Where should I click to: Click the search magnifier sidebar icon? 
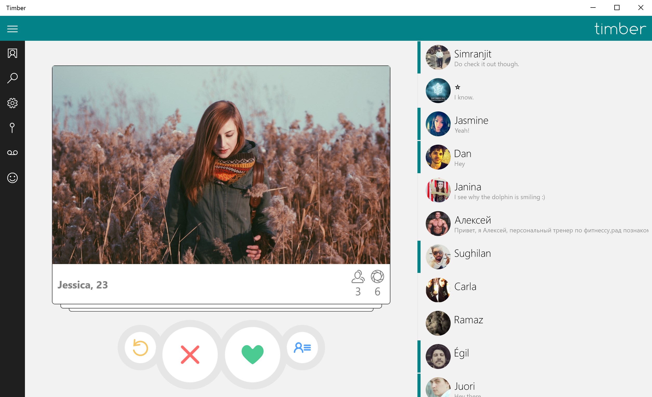pos(12,78)
